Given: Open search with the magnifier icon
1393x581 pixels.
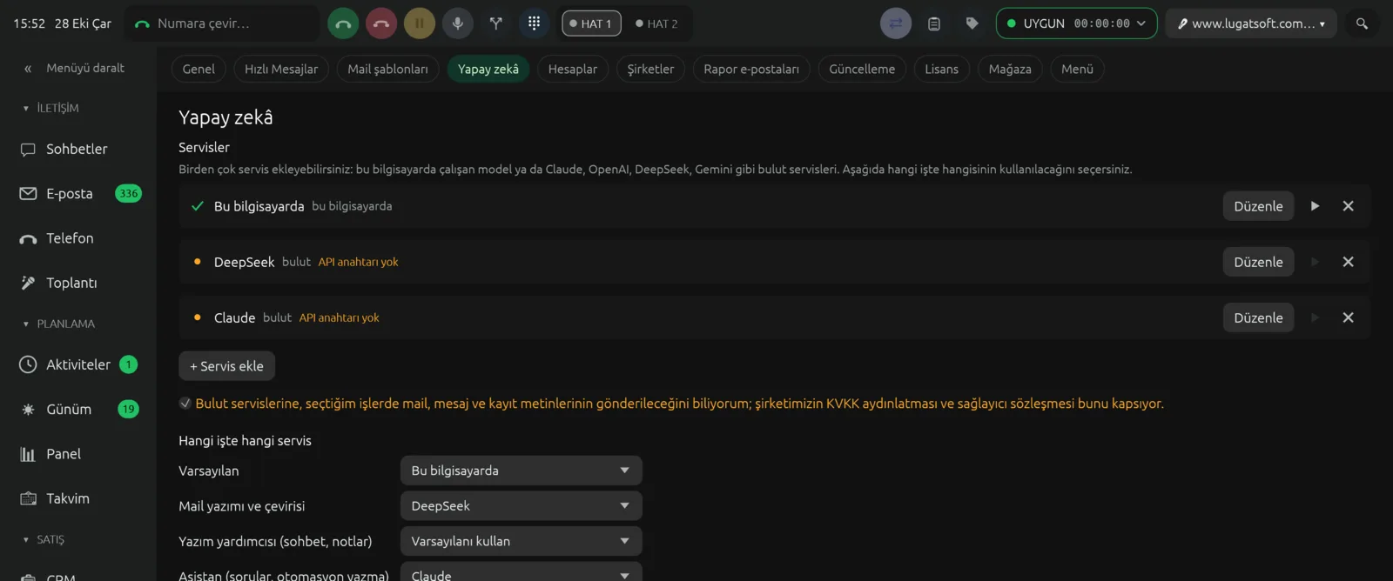Looking at the screenshot, I should (1363, 23).
